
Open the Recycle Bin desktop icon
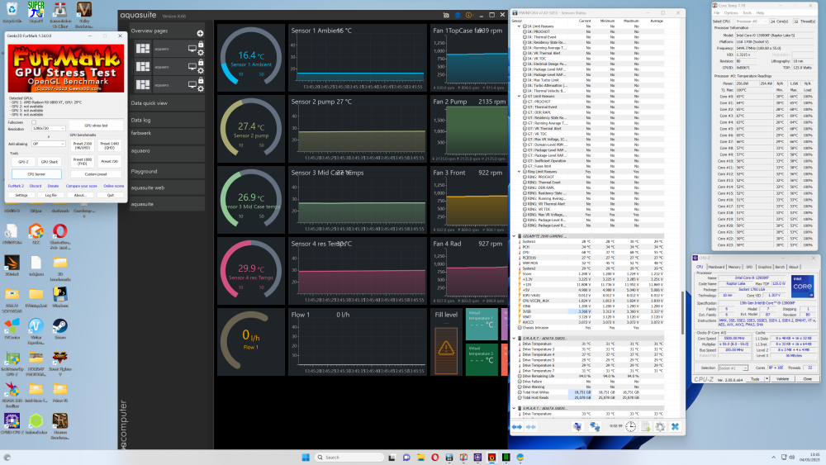[12, 13]
